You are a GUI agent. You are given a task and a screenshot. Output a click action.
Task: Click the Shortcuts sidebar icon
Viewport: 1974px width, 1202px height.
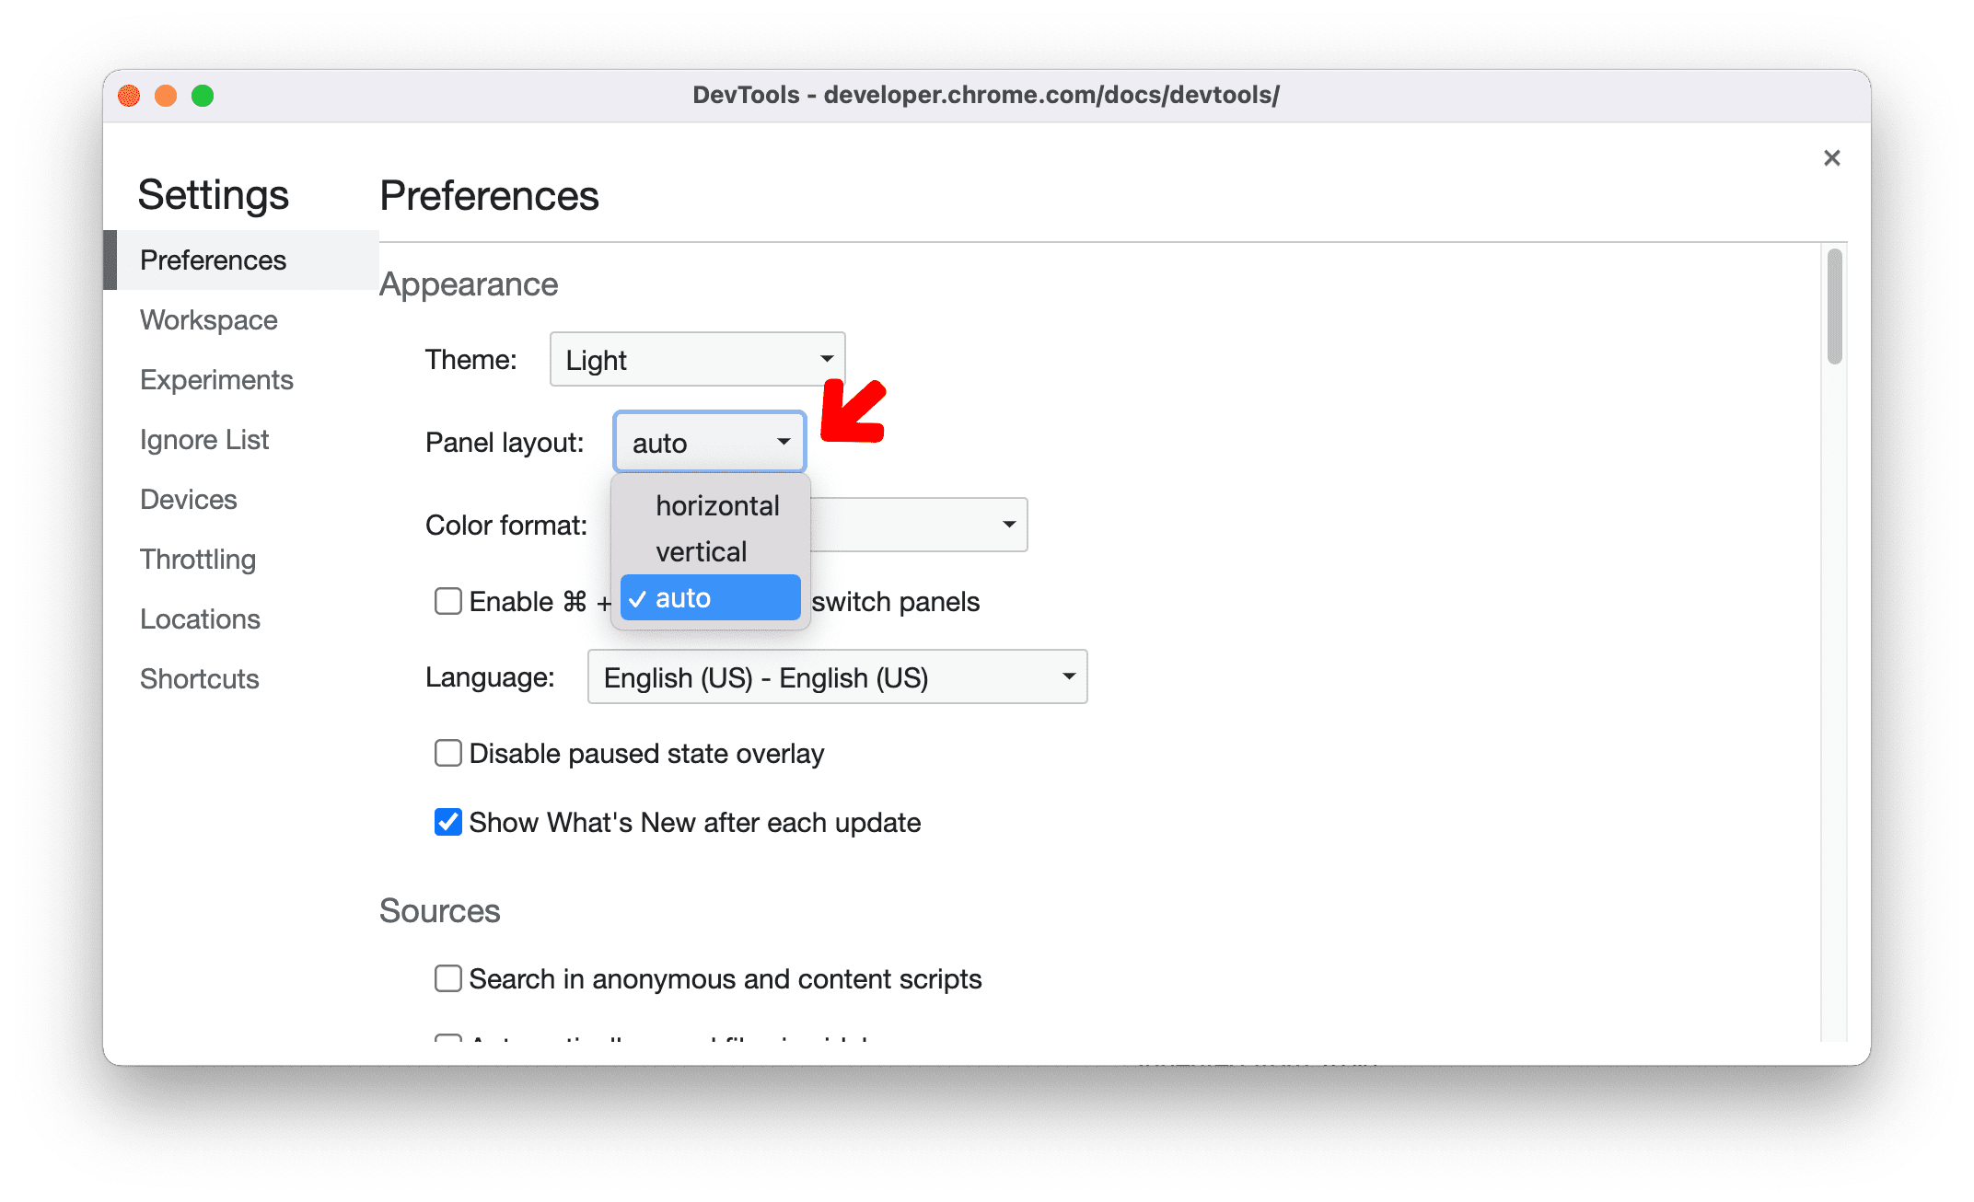pos(197,676)
